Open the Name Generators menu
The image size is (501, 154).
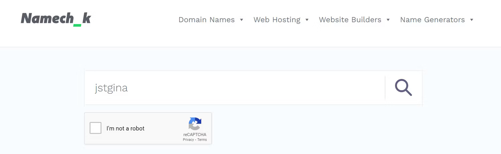pyautogui.click(x=433, y=20)
